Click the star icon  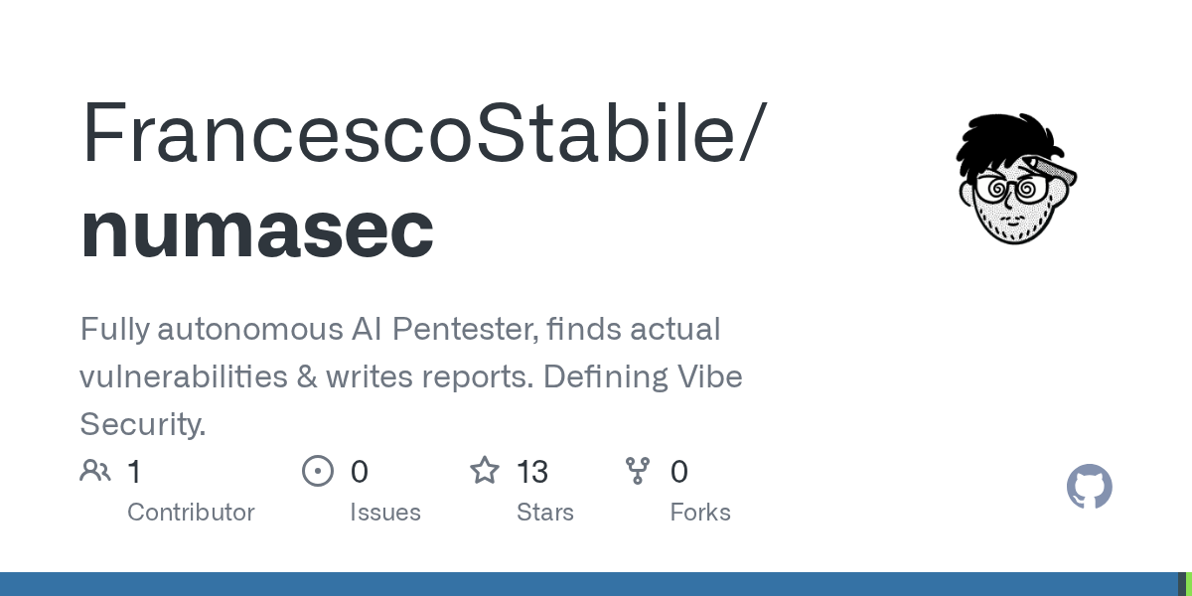click(485, 471)
